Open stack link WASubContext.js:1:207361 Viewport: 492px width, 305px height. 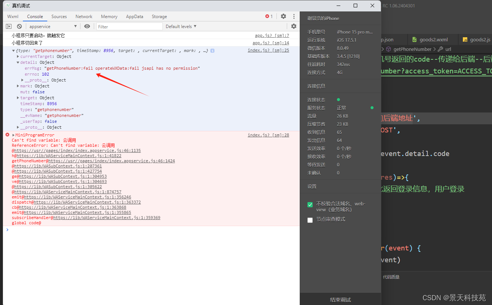[x=58, y=166]
